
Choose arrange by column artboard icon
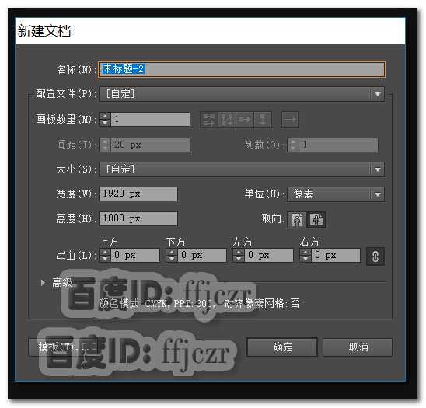263,120
